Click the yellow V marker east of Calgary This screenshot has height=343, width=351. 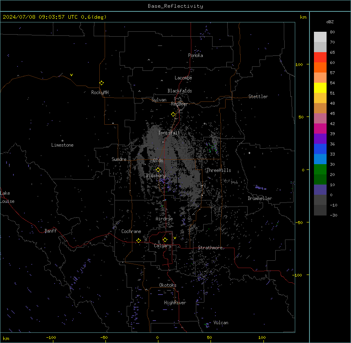pos(175,238)
